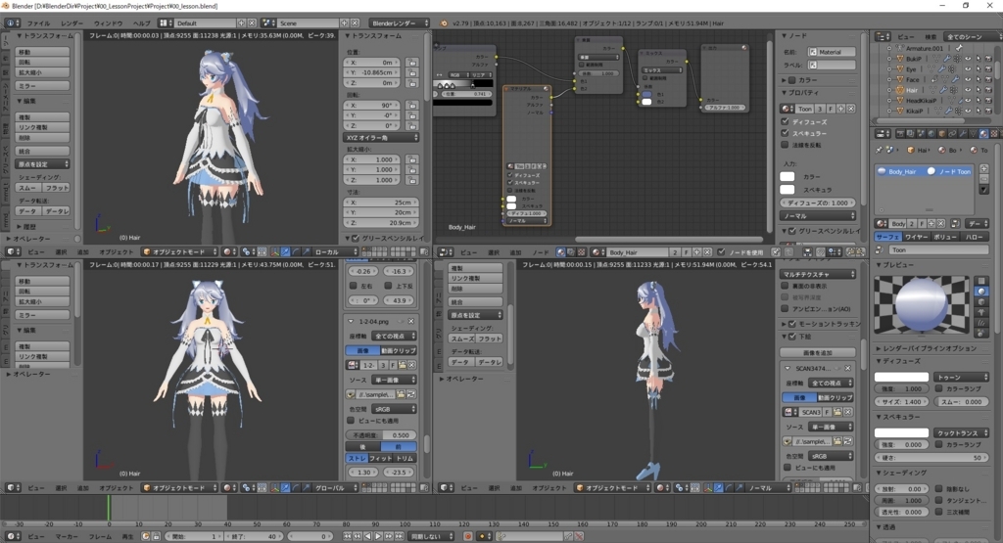
Task: Enable the ディフューズ checkbox in node properties
Action: click(785, 121)
